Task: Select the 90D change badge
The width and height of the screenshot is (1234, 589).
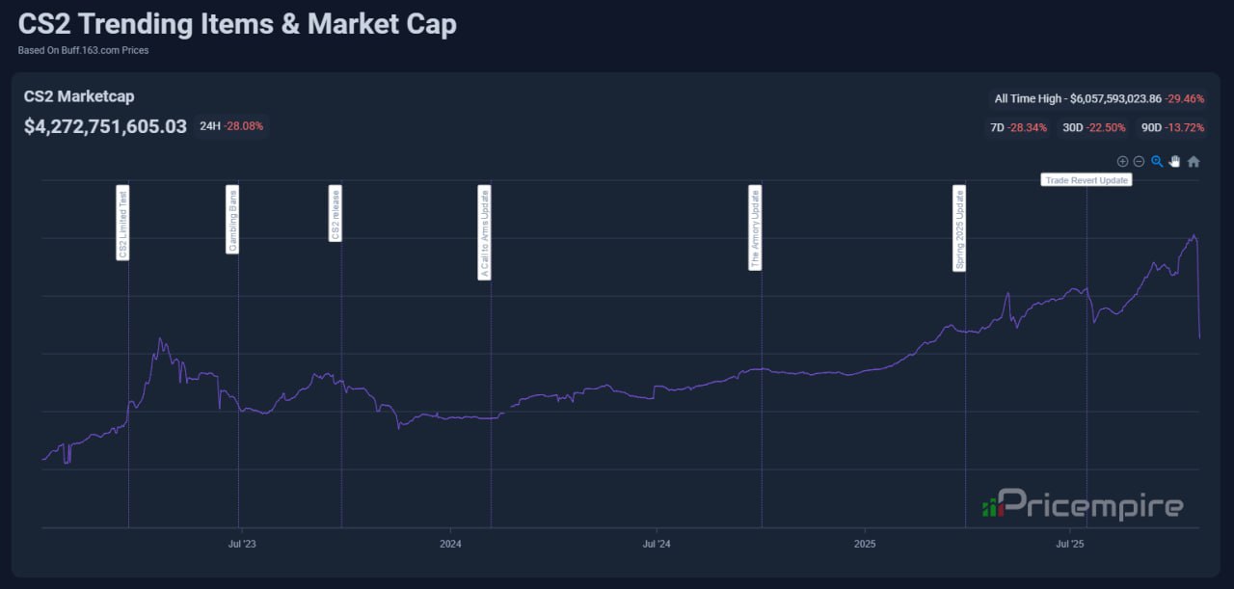Action: pyautogui.click(x=1166, y=128)
